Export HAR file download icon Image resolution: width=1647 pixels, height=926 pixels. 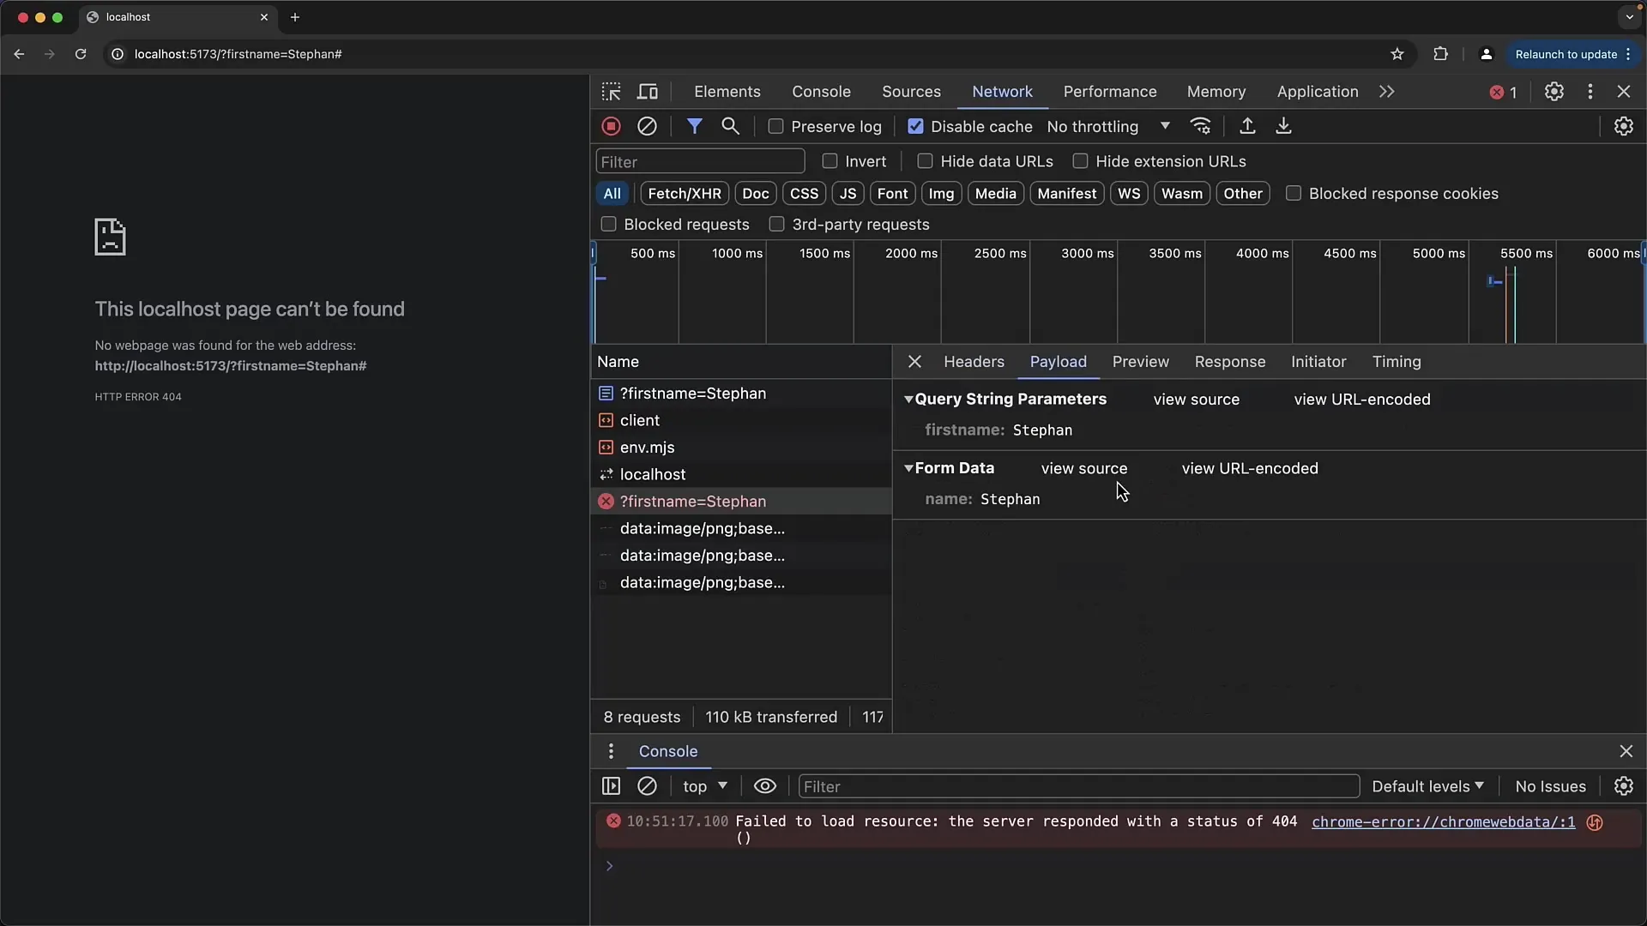(x=1283, y=126)
